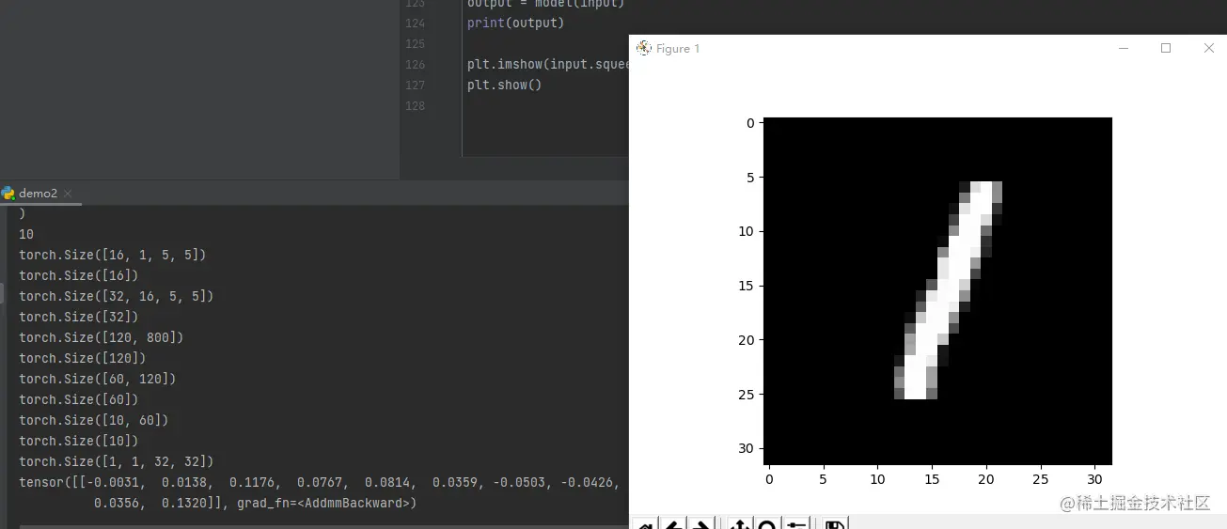
Task: Click line number 127 in the editor gutter
Action: pyautogui.click(x=415, y=86)
